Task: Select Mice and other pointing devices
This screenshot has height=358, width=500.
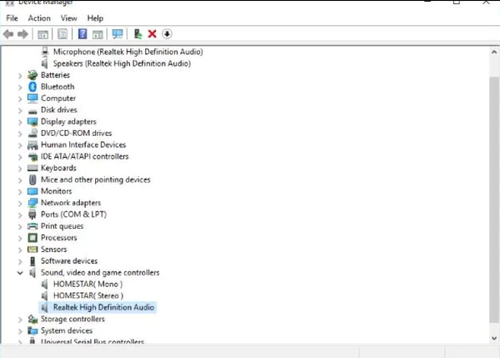Action: [95, 179]
